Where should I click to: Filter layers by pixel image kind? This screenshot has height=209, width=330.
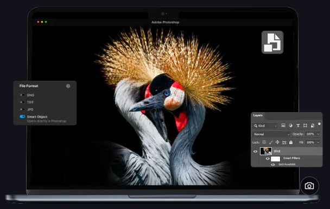point(283,126)
